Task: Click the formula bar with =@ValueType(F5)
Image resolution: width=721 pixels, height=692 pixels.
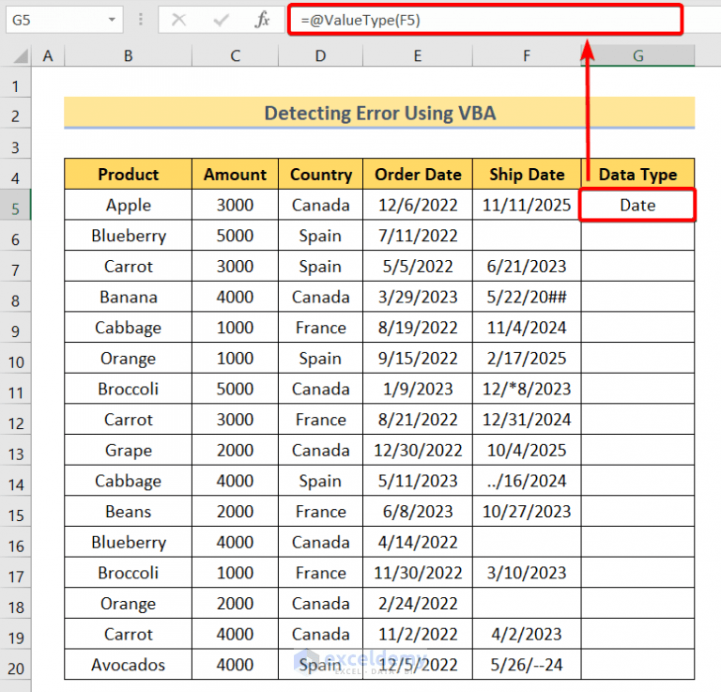Action: pos(485,20)
